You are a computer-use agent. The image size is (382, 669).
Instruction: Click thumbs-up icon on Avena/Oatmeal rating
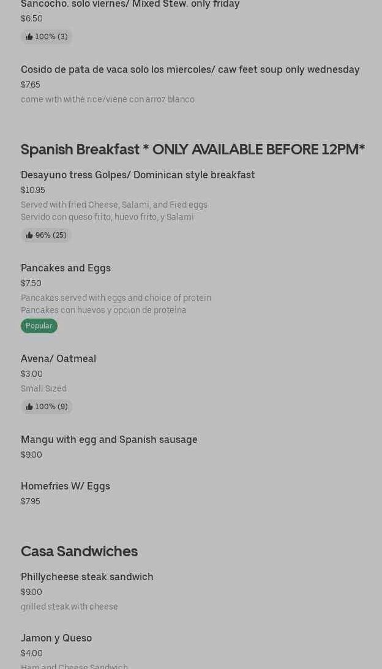[29, 407]
